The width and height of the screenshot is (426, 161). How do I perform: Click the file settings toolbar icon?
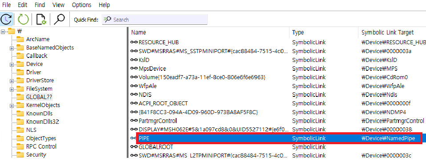click(41, 19)
